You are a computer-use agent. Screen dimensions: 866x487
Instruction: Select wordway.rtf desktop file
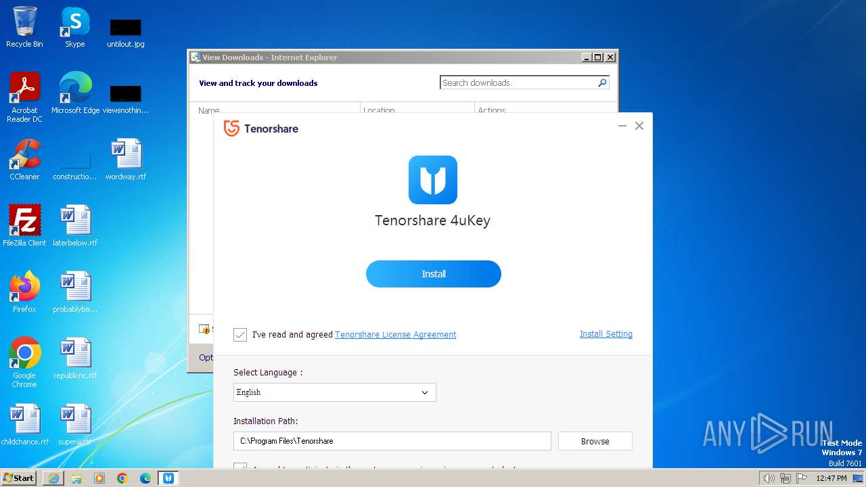[x=126, y=160]
